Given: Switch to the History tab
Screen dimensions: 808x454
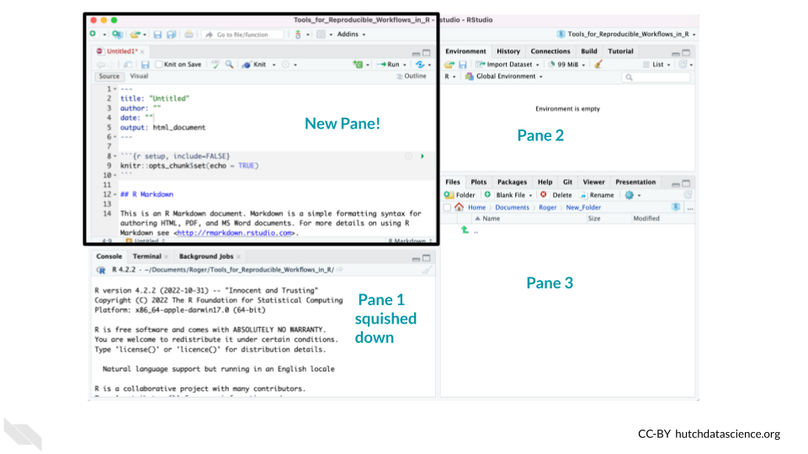Looking at the screenshot, I should pos(508,51).
